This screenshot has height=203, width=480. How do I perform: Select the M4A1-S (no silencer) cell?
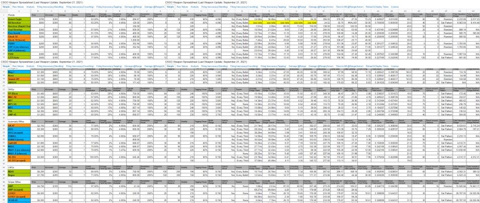point(19,150)
